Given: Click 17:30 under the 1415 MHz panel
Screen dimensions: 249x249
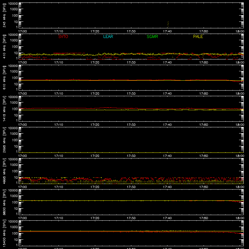Looking at the screenshot, I should point(131,125).
